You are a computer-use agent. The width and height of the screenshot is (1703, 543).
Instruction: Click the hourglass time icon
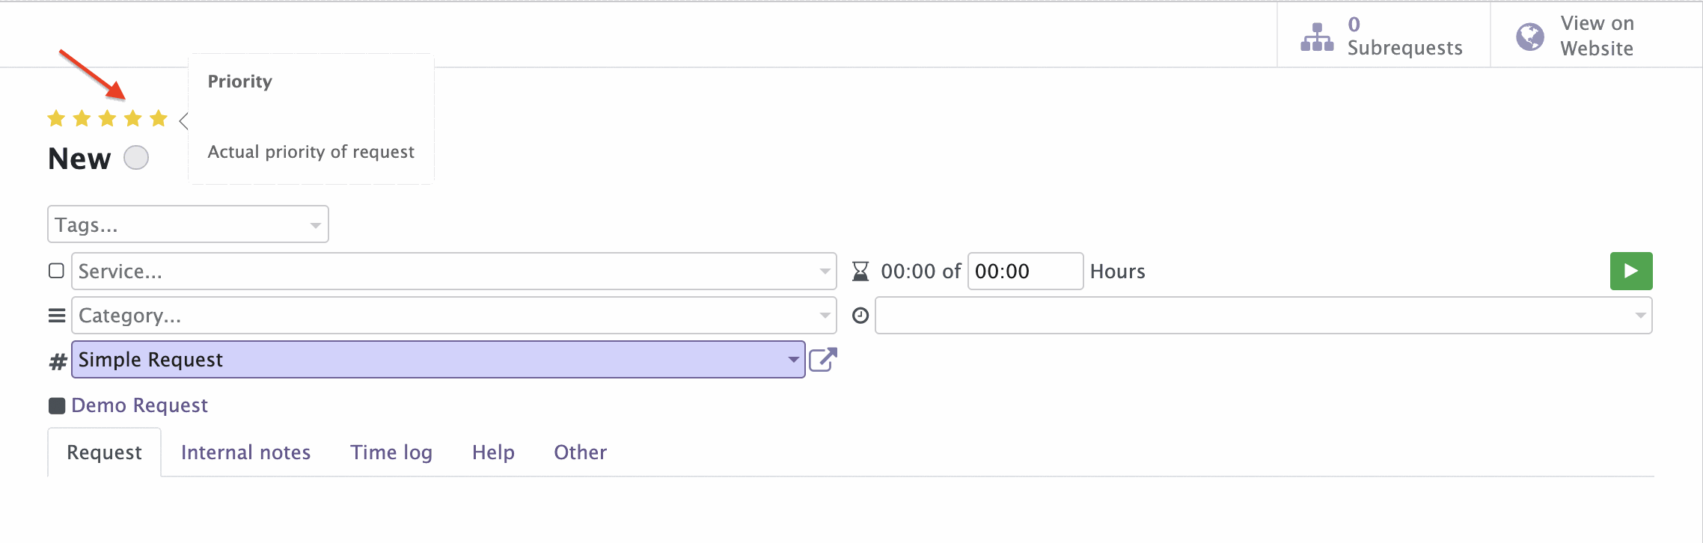click(860, 271)
